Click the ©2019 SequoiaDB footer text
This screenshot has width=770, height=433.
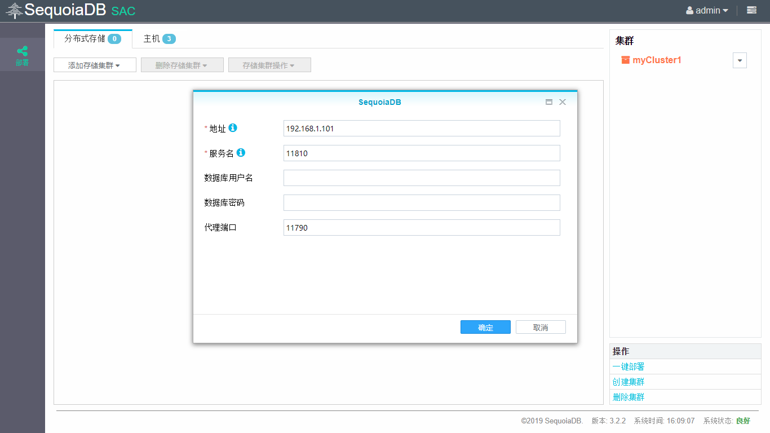pos(552,421)
